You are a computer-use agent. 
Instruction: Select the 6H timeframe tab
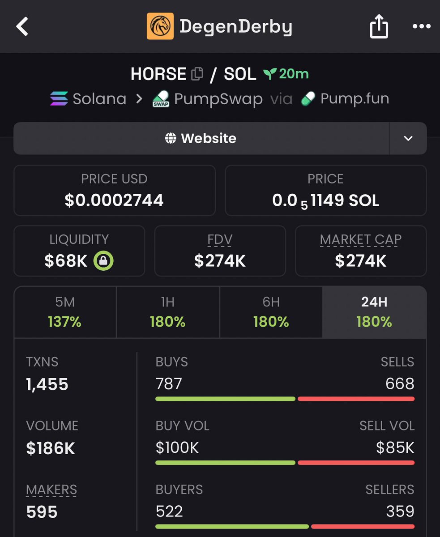point(271,312)
